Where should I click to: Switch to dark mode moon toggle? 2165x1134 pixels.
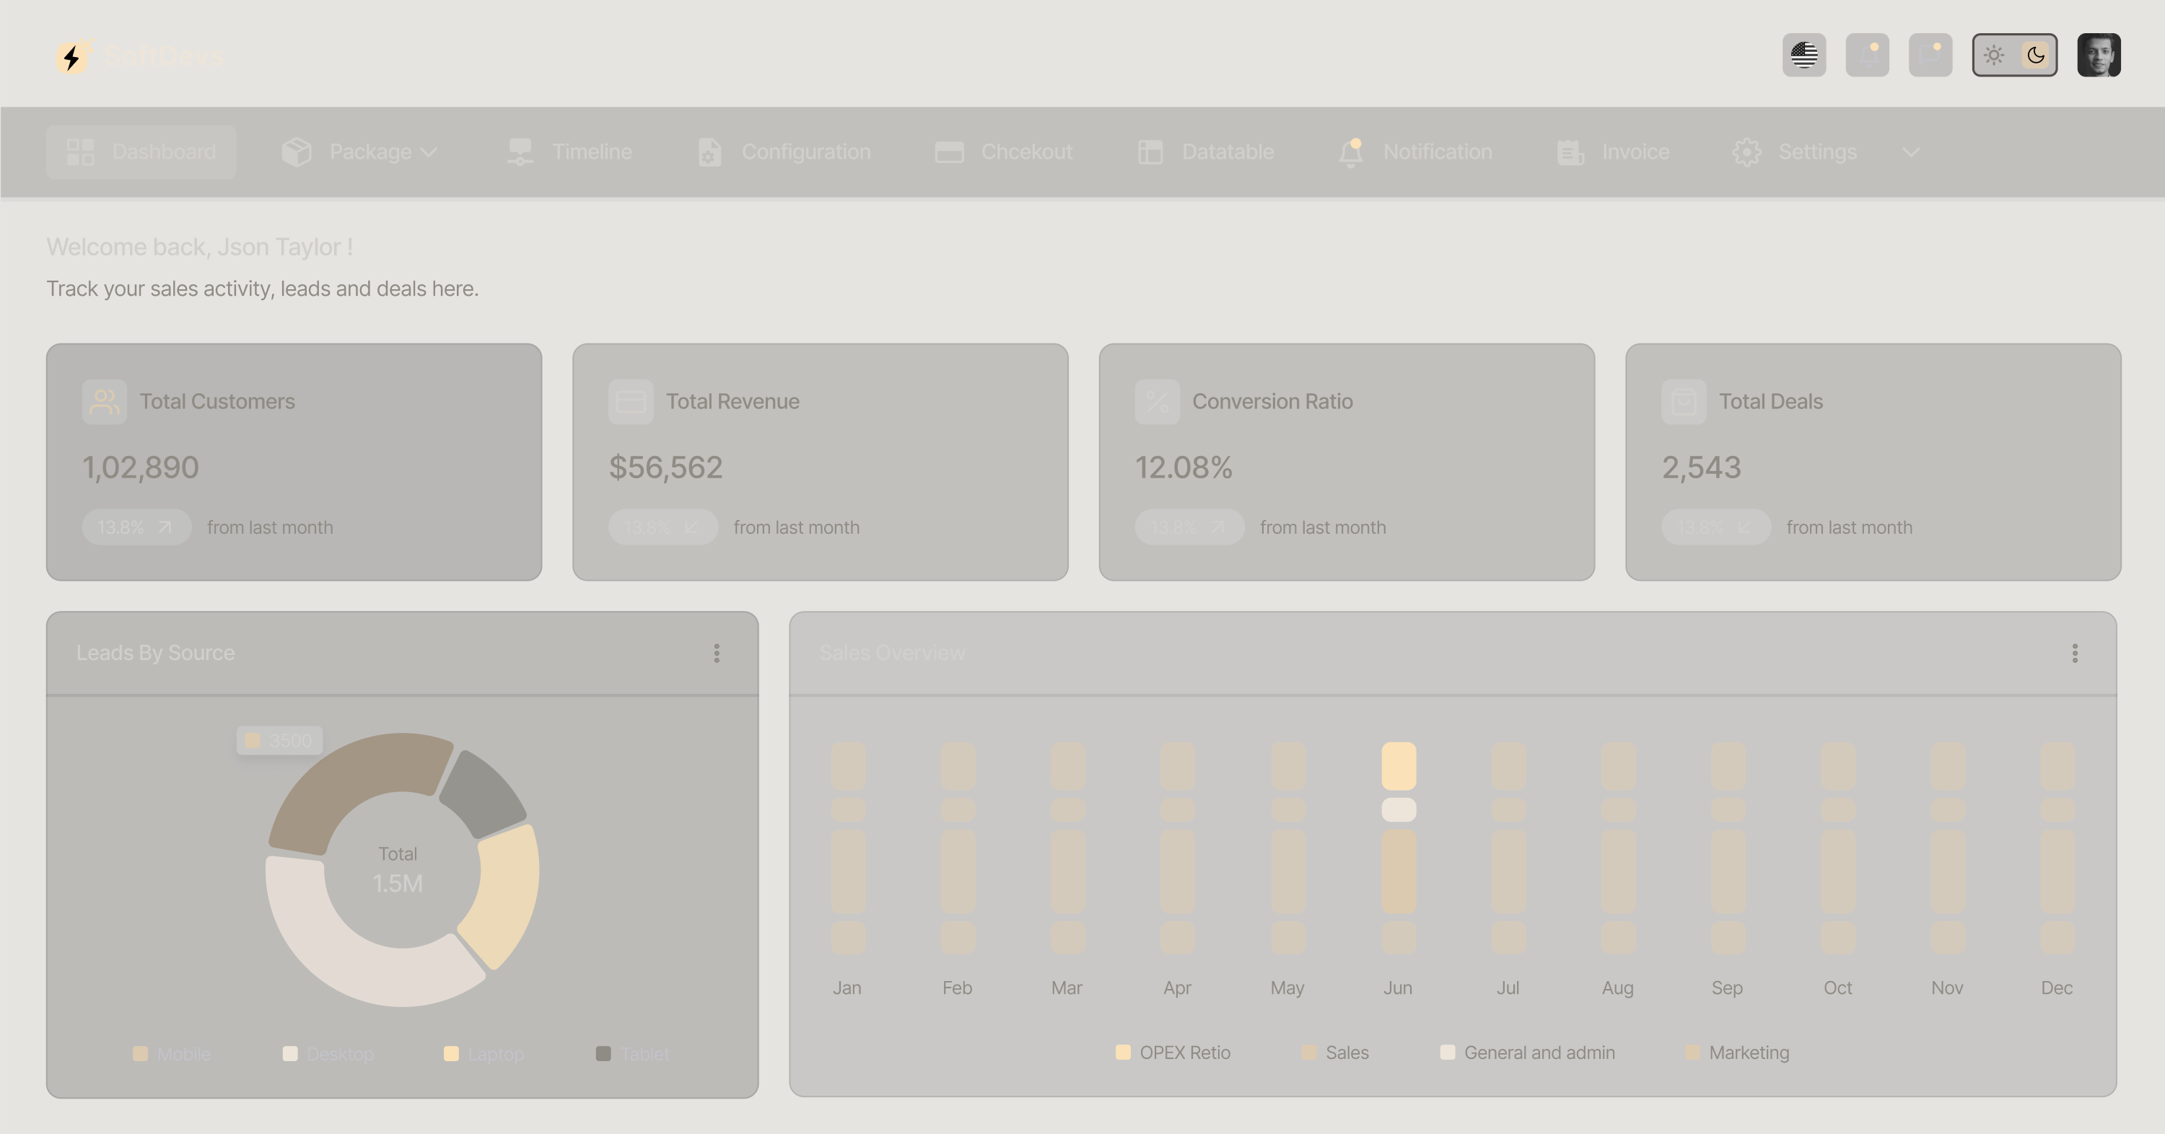pyautogui.click(x=2036, y=56)
